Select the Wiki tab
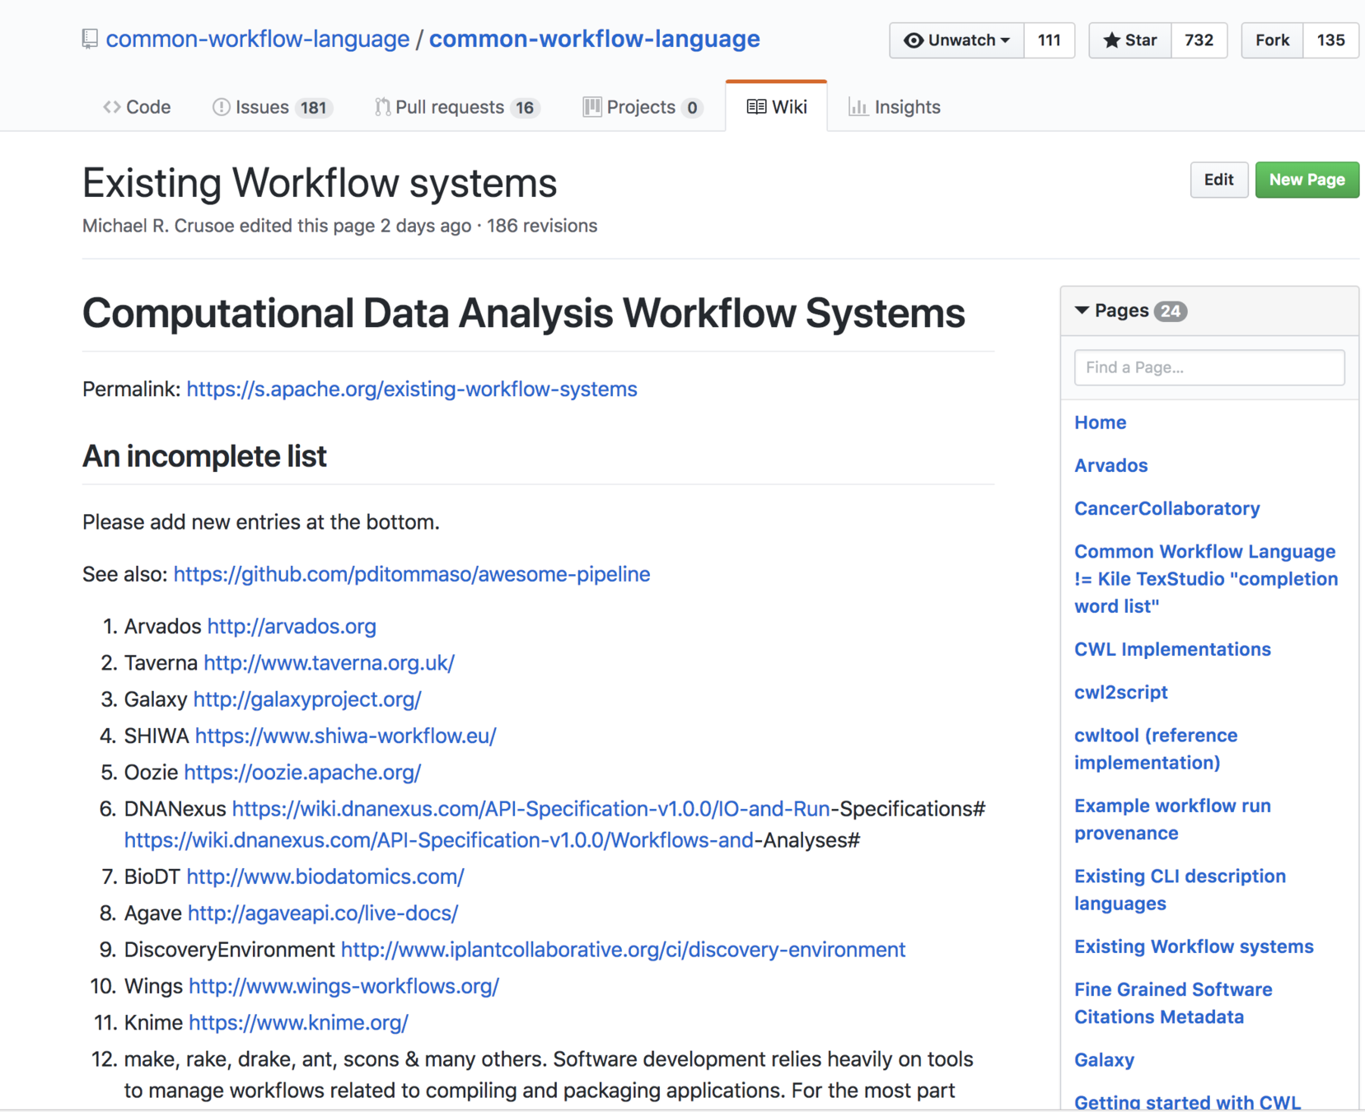 (x=777, y=107)
